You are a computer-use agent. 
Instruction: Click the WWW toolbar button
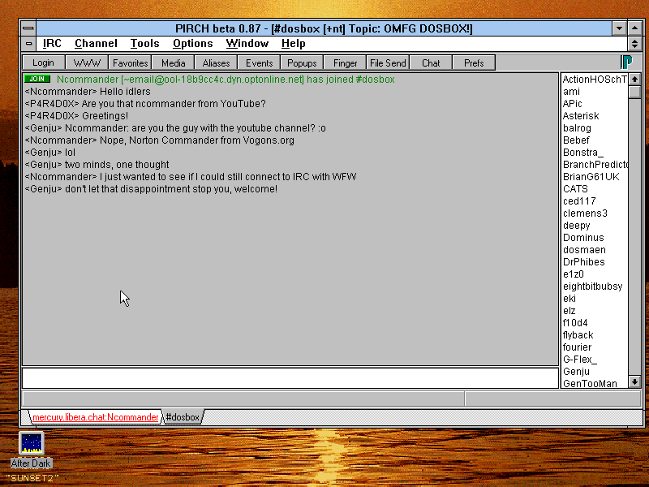tap(87, 63)
